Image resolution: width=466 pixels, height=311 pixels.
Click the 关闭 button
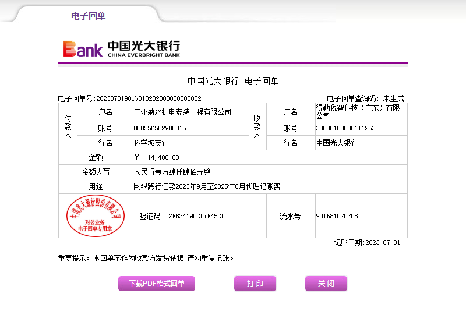pos(326,284)
